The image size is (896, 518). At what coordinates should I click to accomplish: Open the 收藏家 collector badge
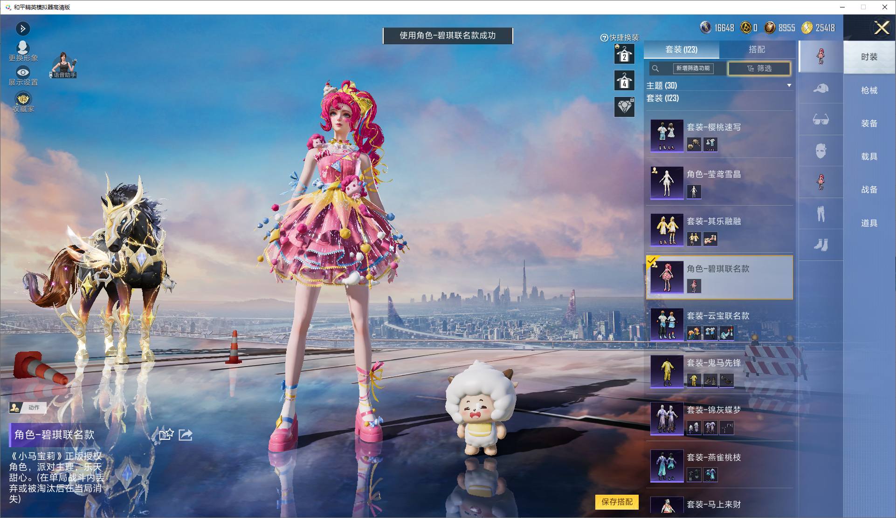click(23, 99)
